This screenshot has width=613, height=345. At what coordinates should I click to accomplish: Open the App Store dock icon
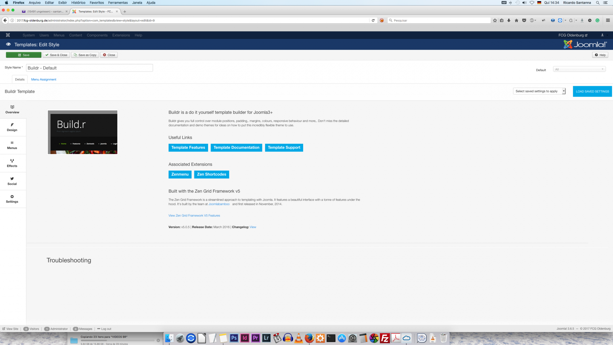(342, 338)
